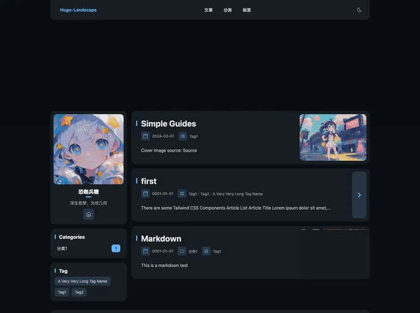Click the calendar icon on the Markdown card
The width and height of the screenshot is (420, 313).
coord(145,251)
